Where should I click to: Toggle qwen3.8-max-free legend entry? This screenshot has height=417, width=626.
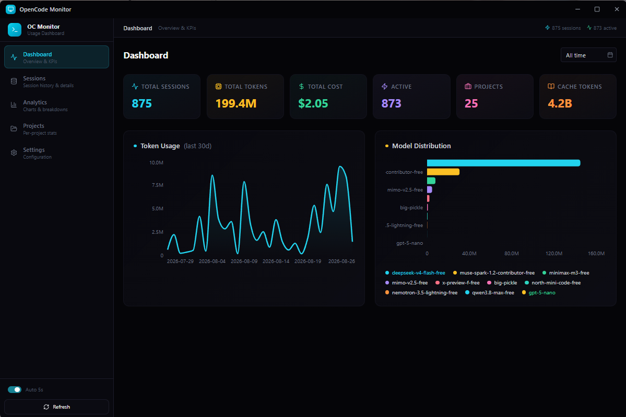489,293
